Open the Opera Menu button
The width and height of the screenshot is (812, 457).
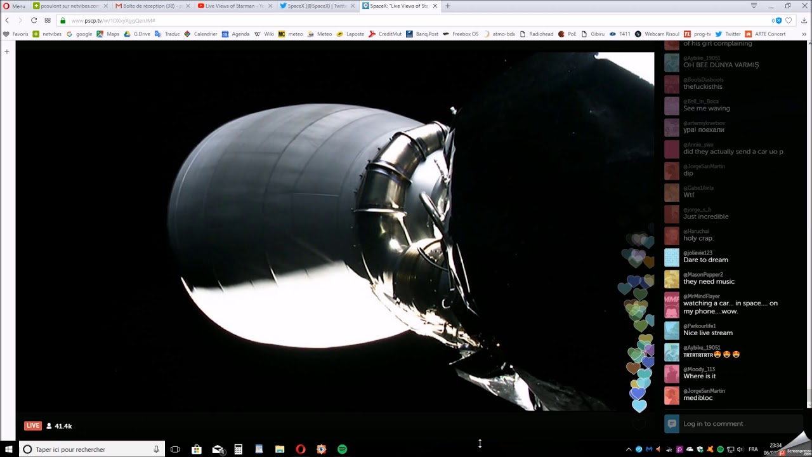tap(14, 6)
